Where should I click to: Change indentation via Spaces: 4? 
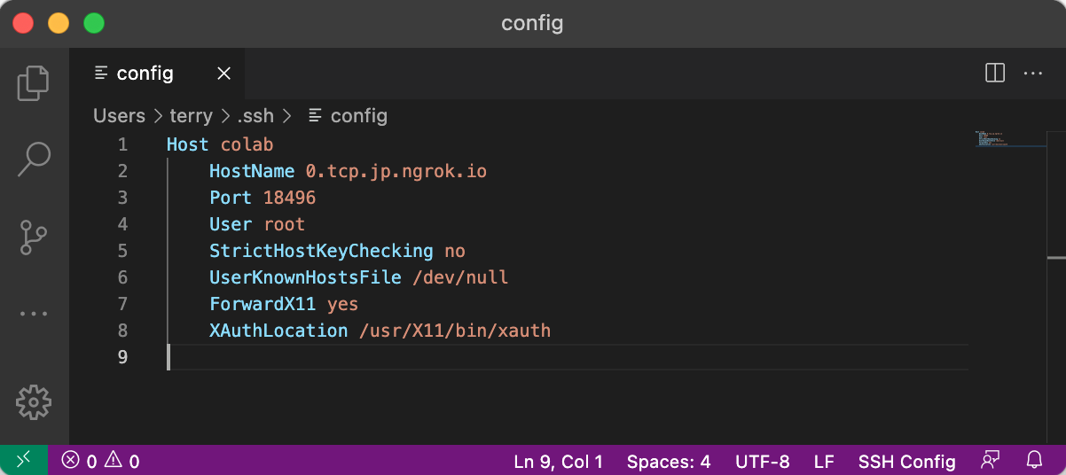669,461
